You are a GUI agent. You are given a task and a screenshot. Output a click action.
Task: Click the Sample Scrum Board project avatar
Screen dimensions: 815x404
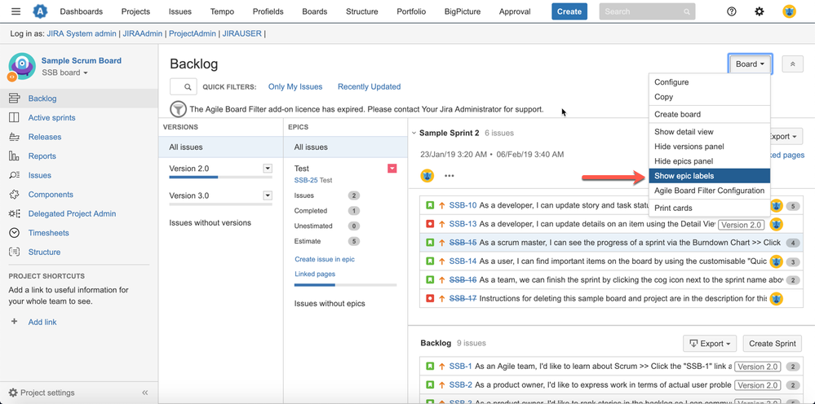[x=22, y=66]
